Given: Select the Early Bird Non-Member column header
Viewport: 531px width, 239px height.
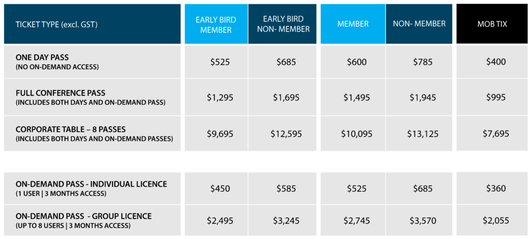Looking at the screenshot, I should pyautogui.click(x=283, y=24).
